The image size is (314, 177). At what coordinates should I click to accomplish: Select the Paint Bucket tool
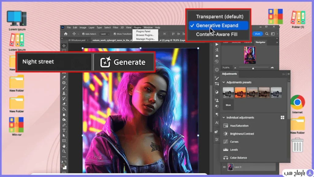(x=64, y=109)
